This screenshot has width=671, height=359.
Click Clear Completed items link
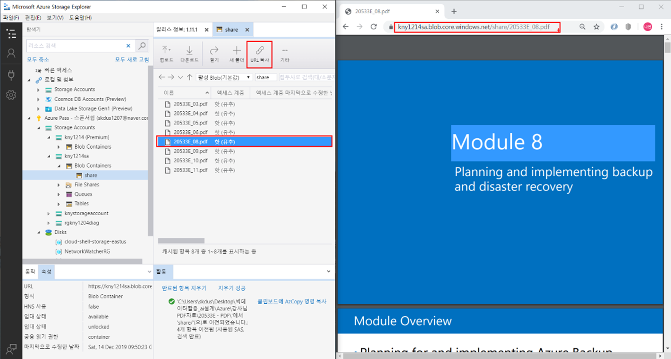184,288
